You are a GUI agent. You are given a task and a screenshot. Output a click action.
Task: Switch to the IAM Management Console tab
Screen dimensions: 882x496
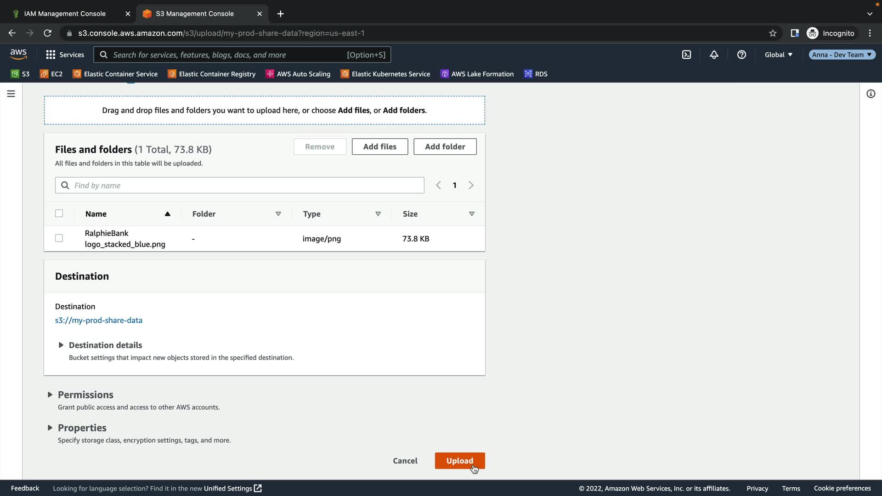65,14
